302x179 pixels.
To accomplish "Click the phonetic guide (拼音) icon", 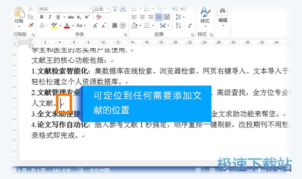I will pos(115,9).
